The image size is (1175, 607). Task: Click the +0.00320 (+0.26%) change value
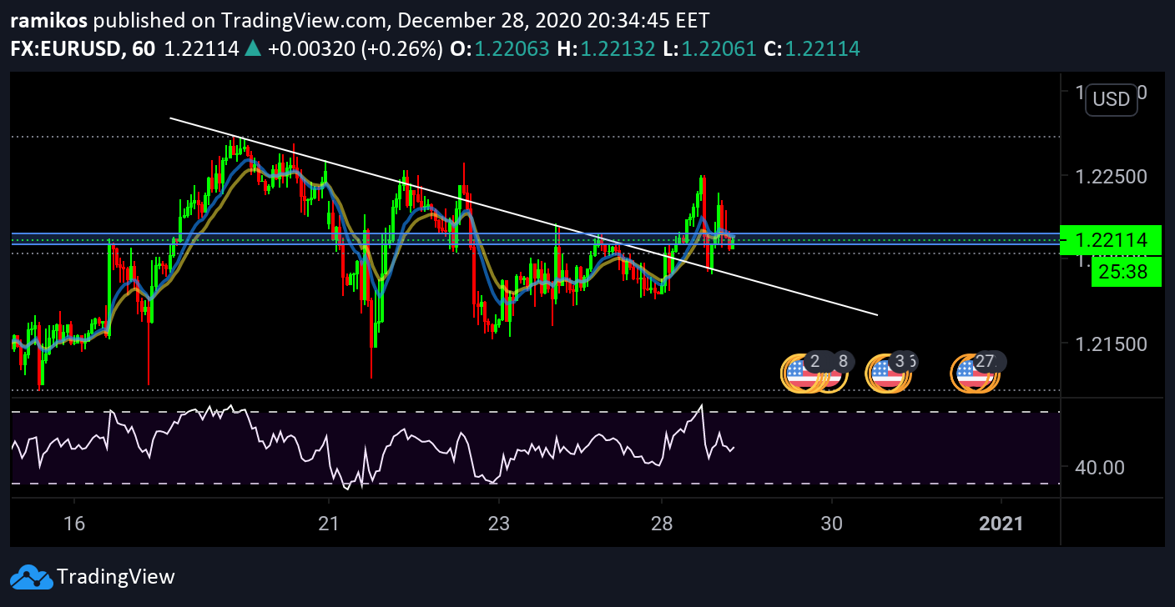[356, 49]
